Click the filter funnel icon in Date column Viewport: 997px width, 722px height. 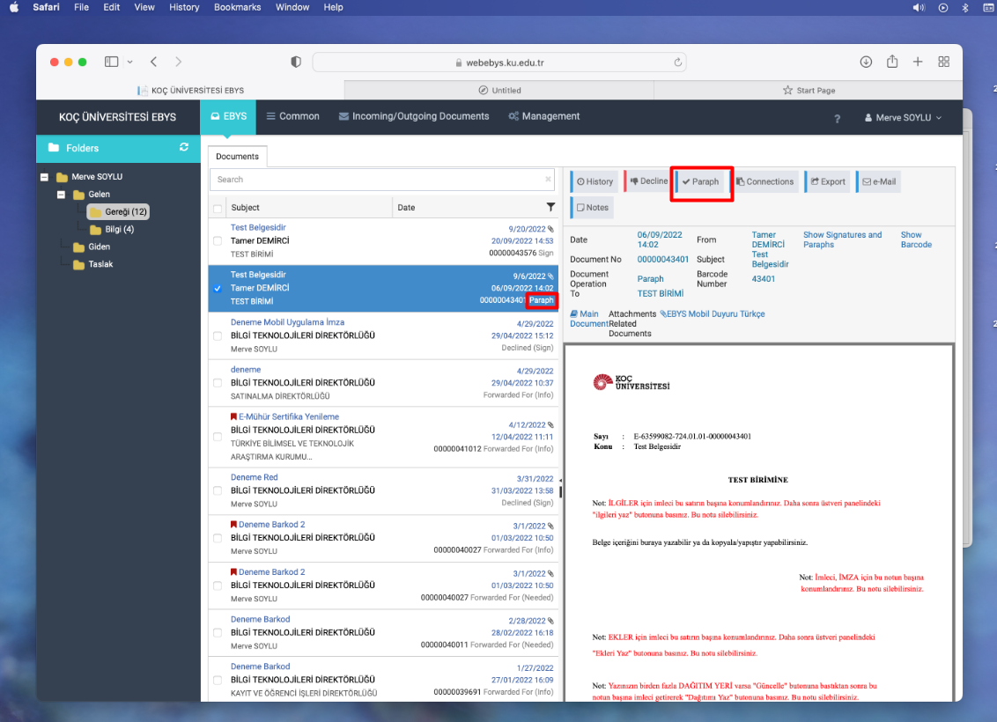tap(551, 208)
